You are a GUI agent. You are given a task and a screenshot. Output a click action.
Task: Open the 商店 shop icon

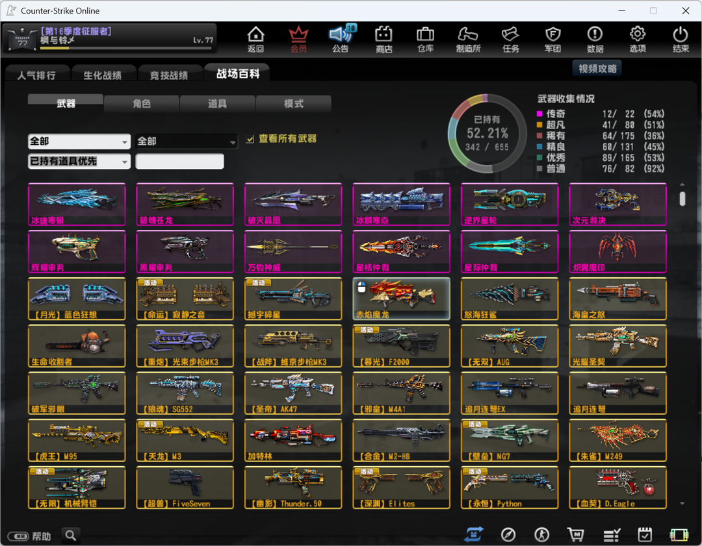coord(383,40)
